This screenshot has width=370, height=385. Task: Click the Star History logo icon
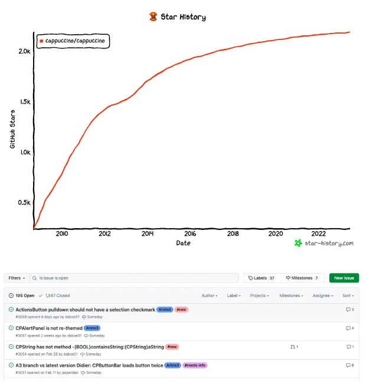153,17
